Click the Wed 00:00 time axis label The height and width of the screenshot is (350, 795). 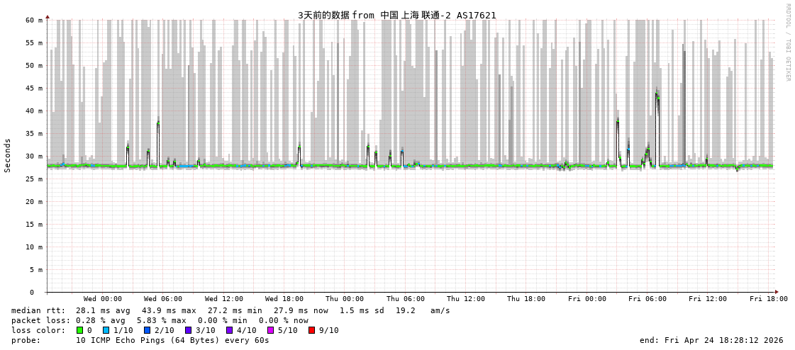click(x=102, y=299)
